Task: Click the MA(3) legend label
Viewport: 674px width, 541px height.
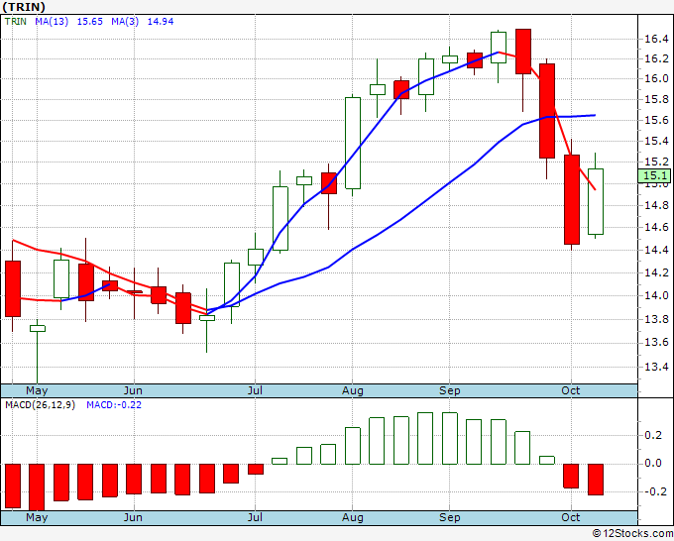Action: tap(125, 22)
